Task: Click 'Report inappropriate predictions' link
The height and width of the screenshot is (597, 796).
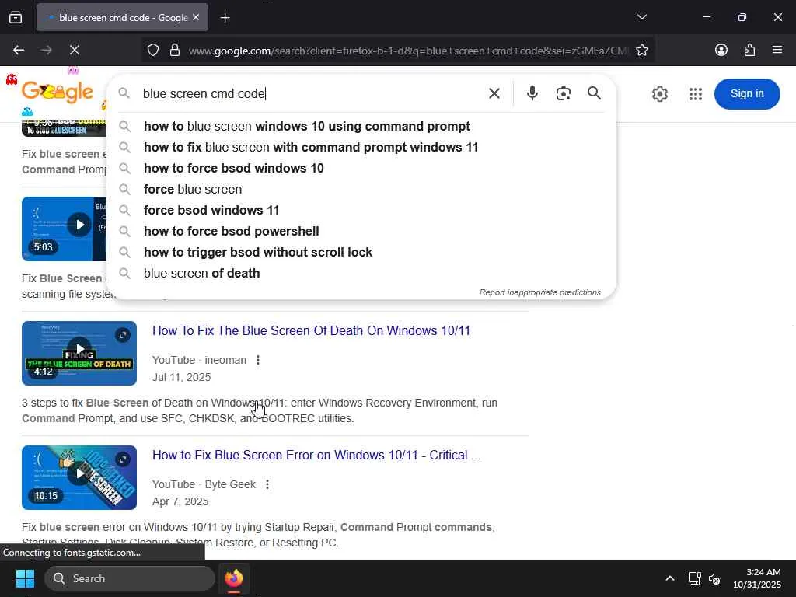Action: tap(539, 292)
